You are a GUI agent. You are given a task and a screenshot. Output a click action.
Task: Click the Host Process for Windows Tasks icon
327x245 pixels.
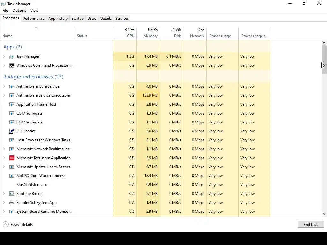click(x=12, y=140)
